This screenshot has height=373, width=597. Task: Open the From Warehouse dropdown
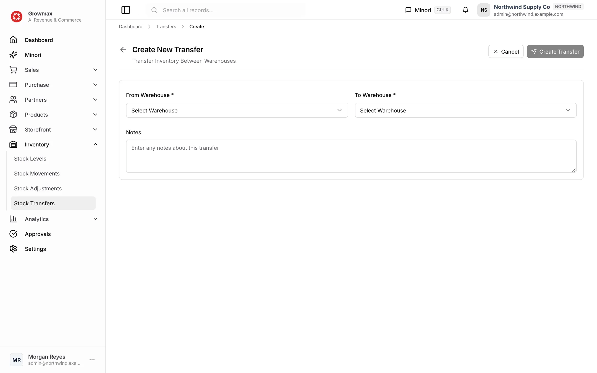point(237,110)
